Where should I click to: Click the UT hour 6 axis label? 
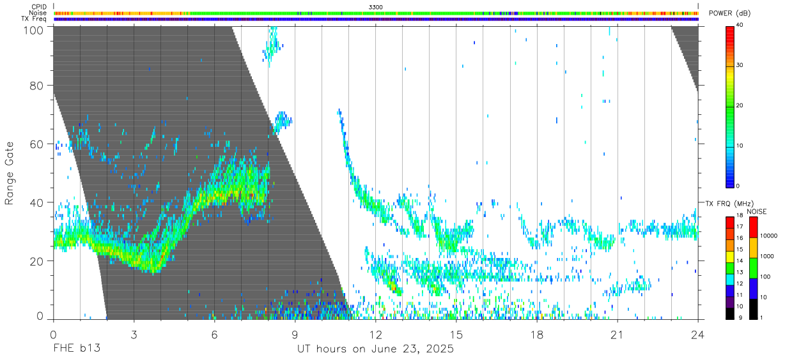click(x=215, y=334)
